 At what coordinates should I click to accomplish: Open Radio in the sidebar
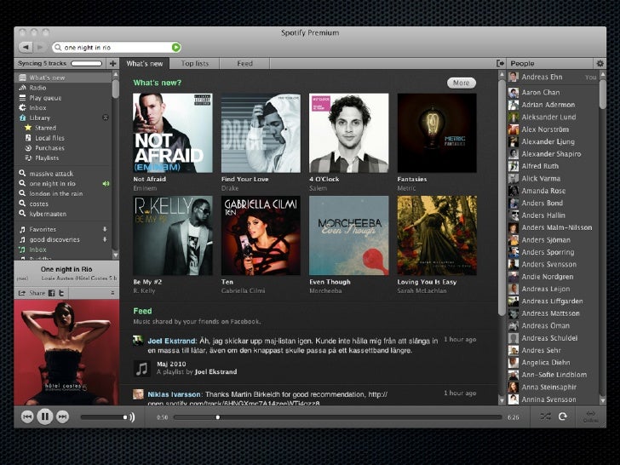click(x=37, y=88)
